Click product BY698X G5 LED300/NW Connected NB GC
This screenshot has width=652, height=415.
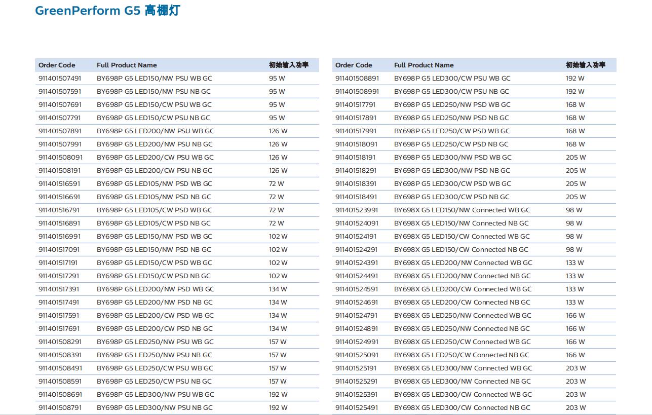(x=463, y=382)
